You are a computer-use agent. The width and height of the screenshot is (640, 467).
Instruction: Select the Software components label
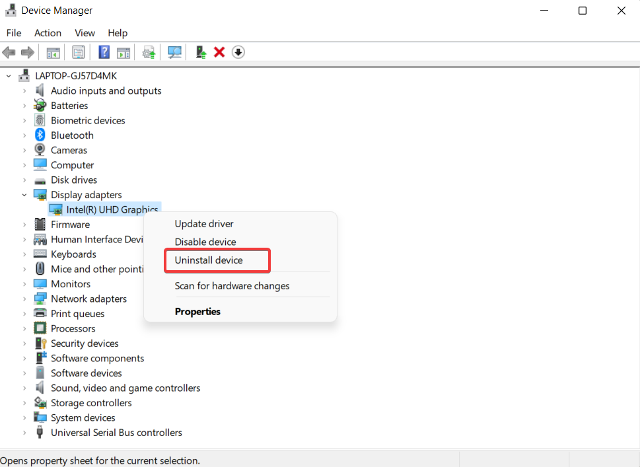[97, 358]
